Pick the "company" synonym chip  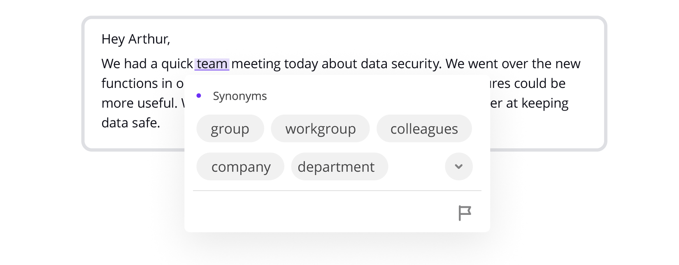click(x=241, y=167)
